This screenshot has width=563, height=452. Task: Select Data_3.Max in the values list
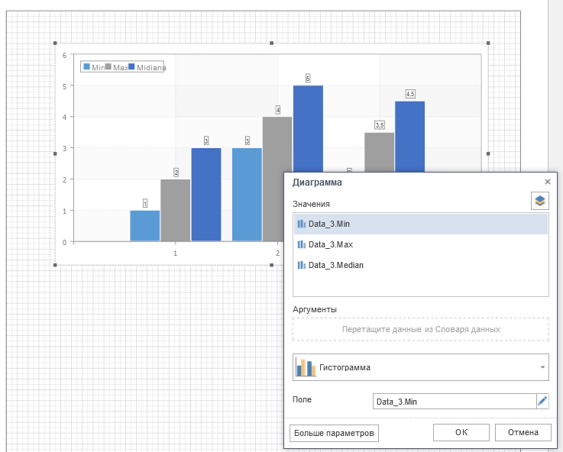coord(330,245)
